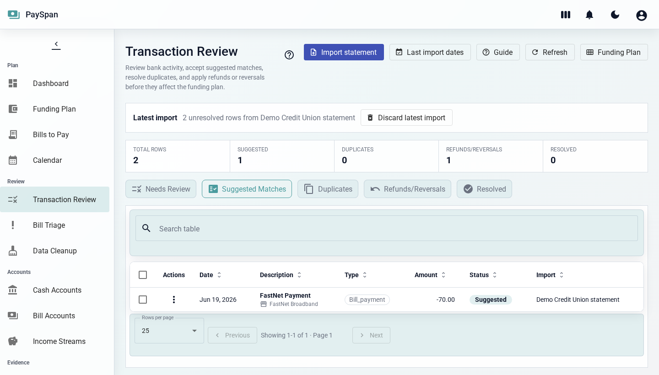Click the Data Cleanup broom icon
Screen dimensions: 659x375
(13, 251)
